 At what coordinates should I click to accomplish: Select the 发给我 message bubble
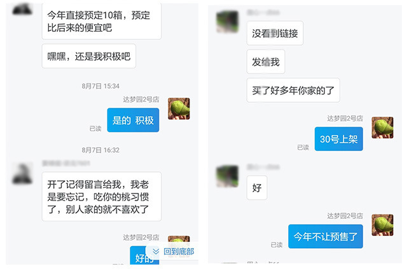point(266,62)
